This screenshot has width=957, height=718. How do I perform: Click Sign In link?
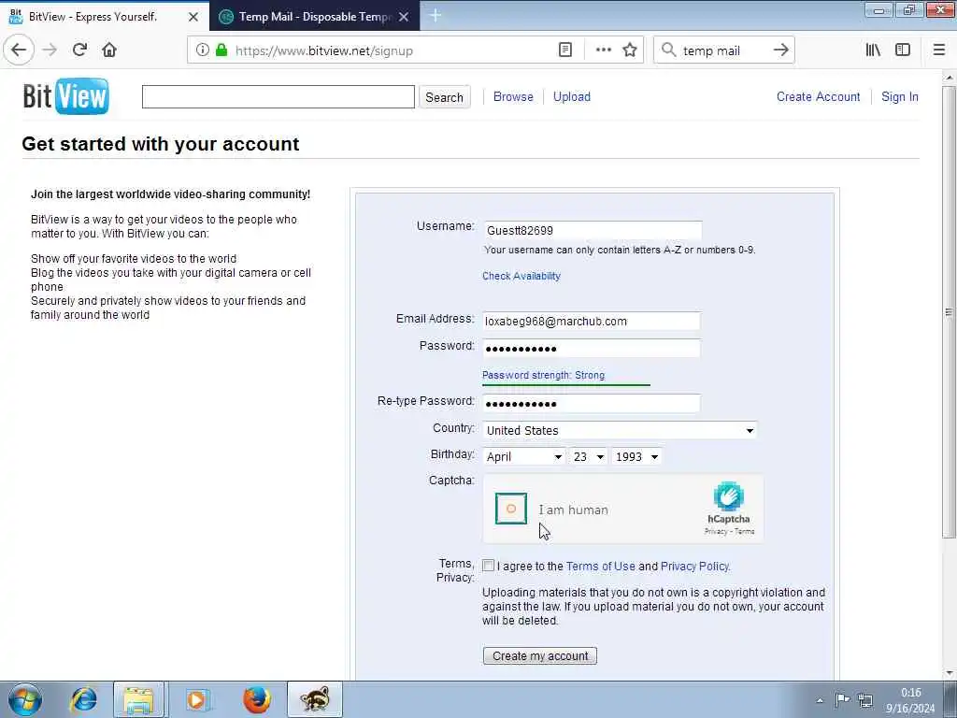point(900,96)
